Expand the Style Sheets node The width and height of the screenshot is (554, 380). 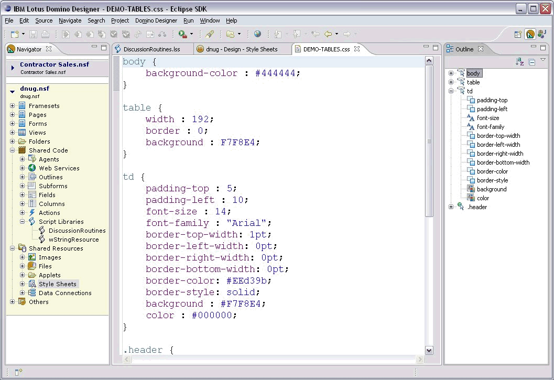pos(22,284)
